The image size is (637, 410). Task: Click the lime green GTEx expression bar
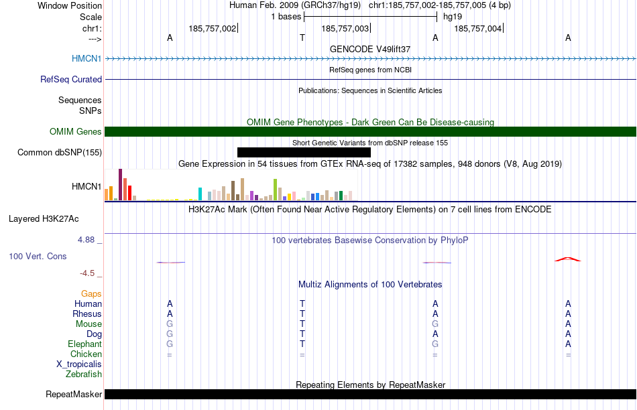point(275,190)
